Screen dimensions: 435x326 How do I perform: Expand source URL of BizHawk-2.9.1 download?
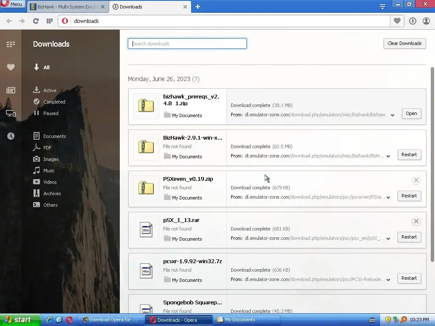[x=388, y=156]
